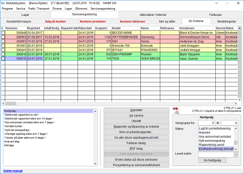Click the Varegruppe fra input field

(207, 123)
